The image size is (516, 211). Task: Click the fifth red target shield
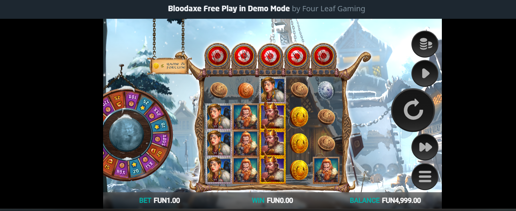pos(324,56)
